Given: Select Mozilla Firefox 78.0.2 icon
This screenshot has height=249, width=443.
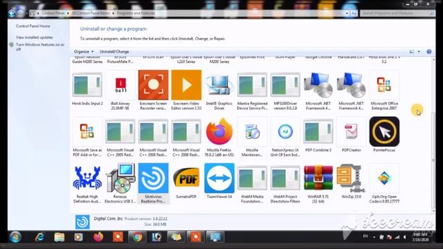Looking at the screenshot, I should (x=219, y=131).
